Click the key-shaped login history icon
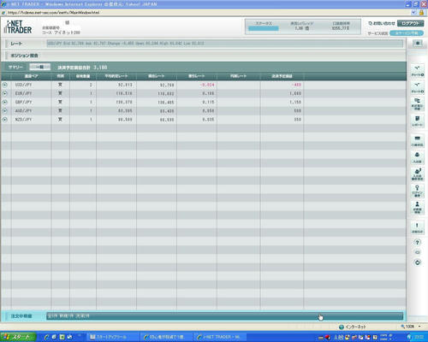 [418, 191]
